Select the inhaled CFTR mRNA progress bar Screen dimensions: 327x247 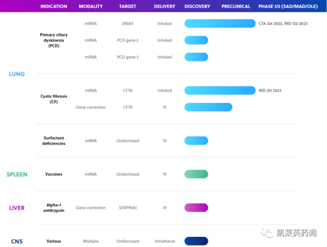click(x=220, y=91)
